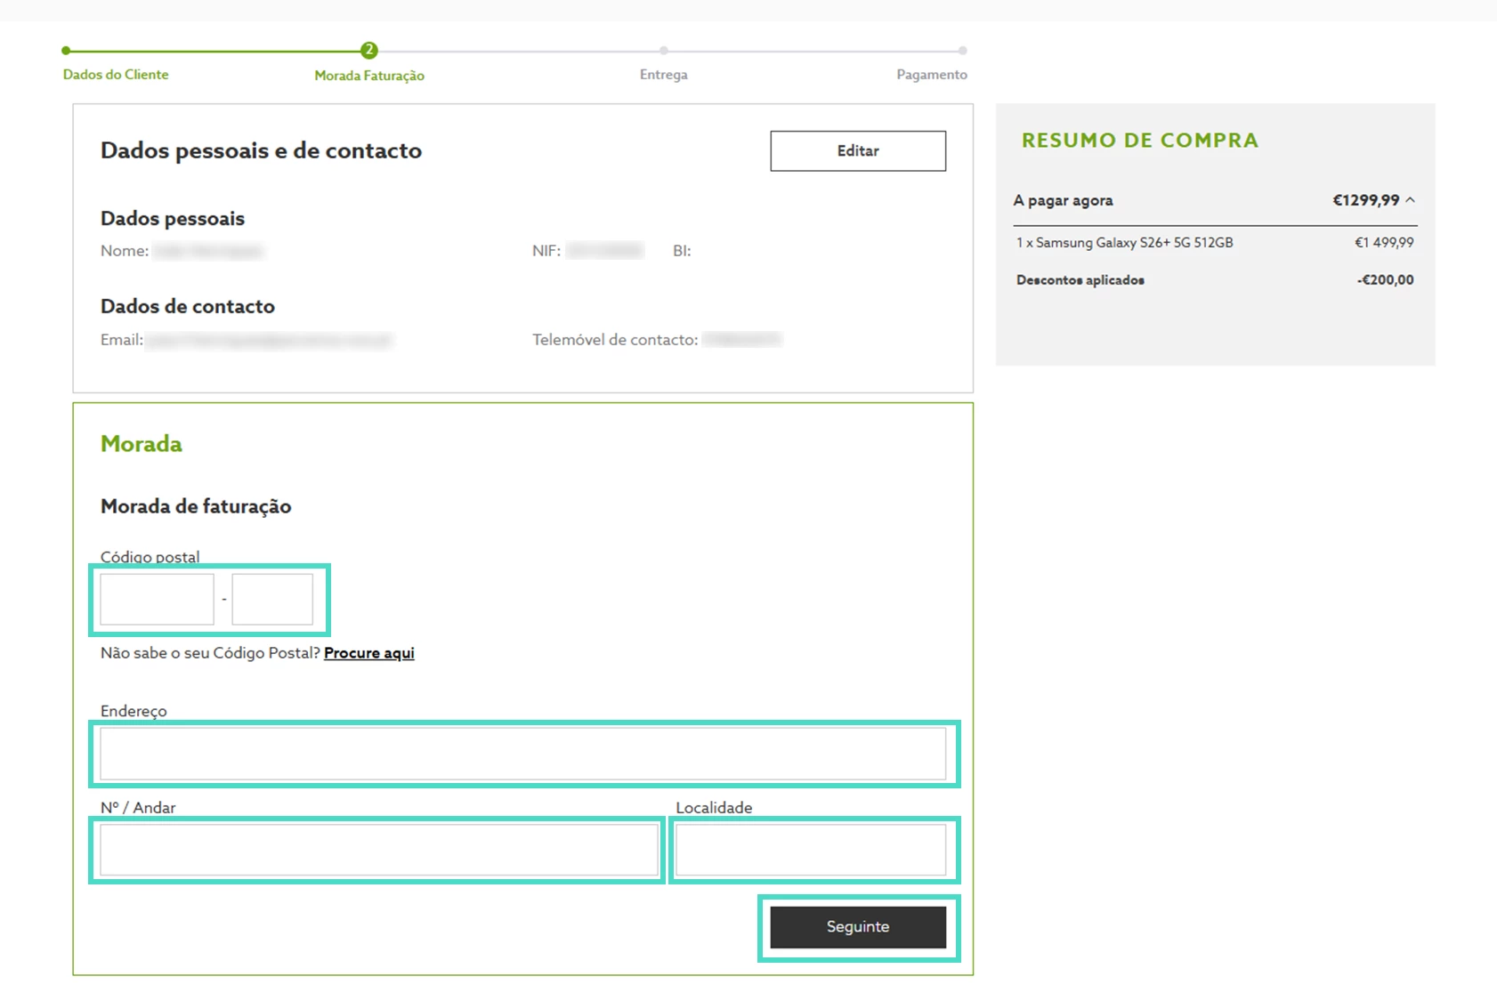Go back to Dados do Cliente step label
The image size is (1497, 1001).
116,75
